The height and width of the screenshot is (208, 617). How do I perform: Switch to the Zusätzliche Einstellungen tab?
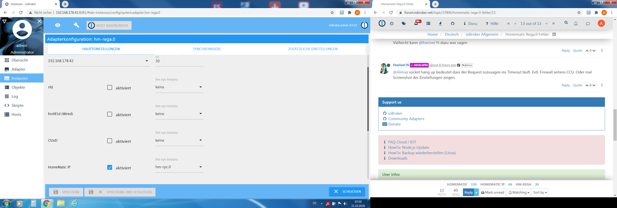coord(313,49)
